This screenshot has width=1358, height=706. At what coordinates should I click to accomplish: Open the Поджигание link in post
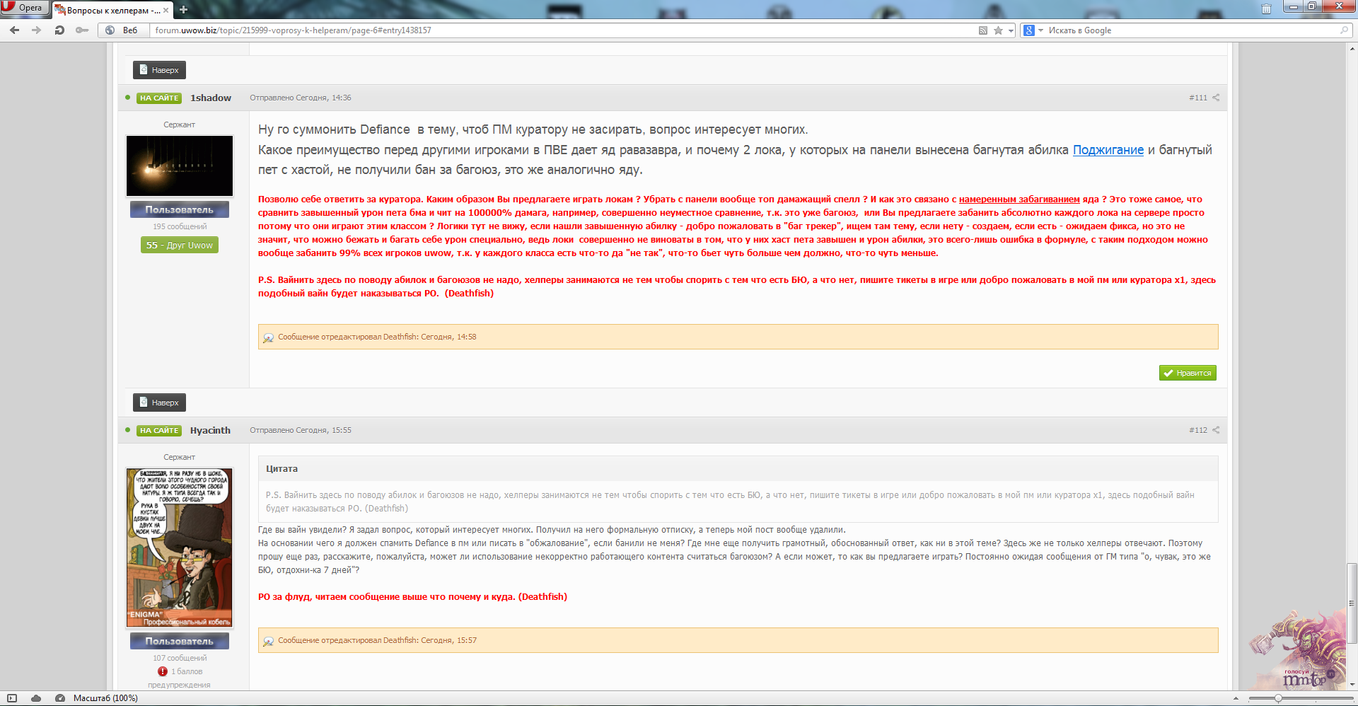pos(1108,150)
